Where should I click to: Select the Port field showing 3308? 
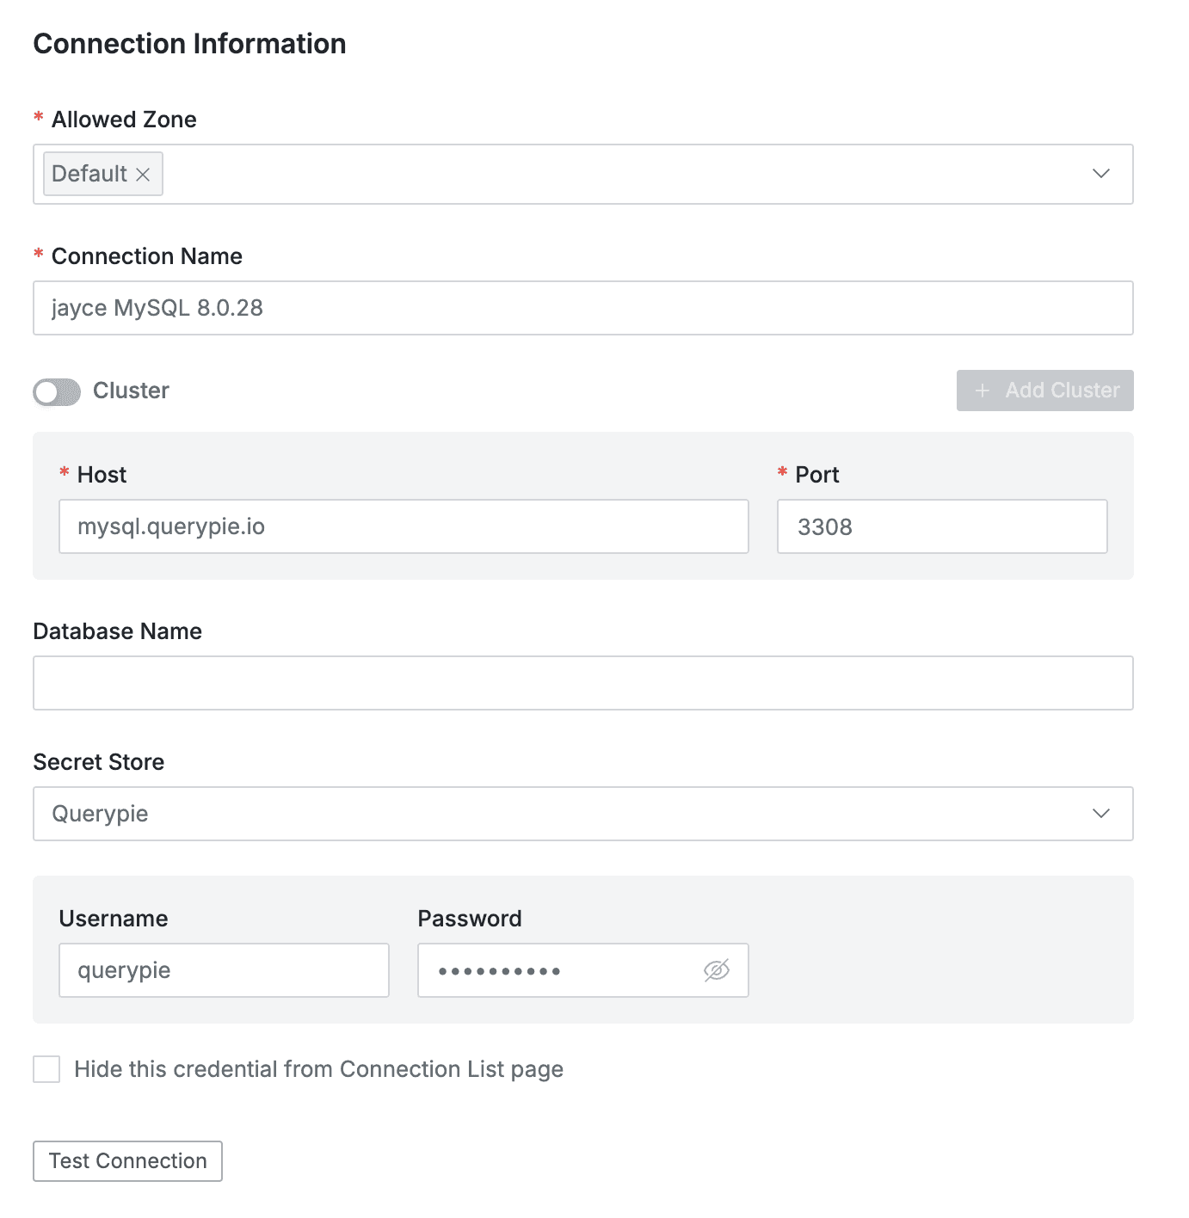point(941,526)
